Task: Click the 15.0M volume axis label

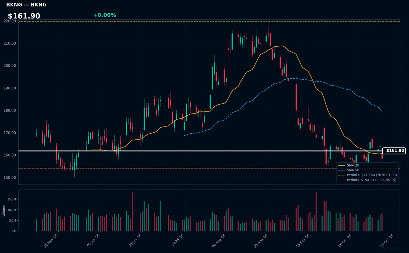Action: pos(11,199)
